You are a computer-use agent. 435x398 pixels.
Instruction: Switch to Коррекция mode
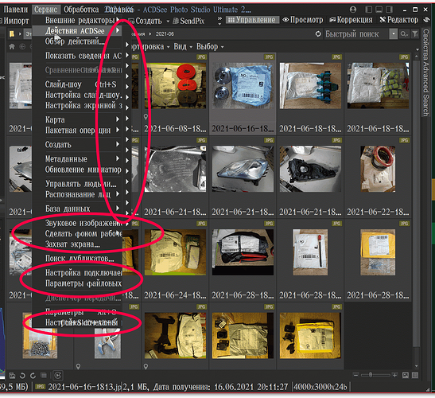click(x=351, y=20)
